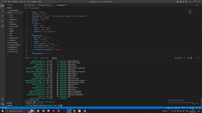
Task: Expand the node_modules folder
Action: click(14, 26)
